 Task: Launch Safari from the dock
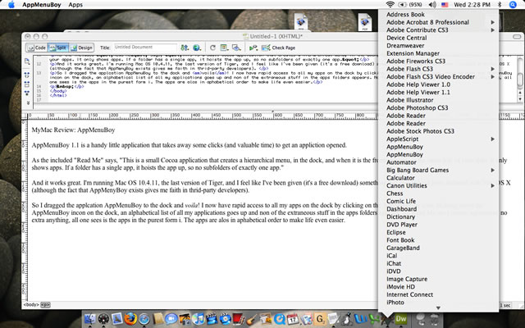click(144, 319)
